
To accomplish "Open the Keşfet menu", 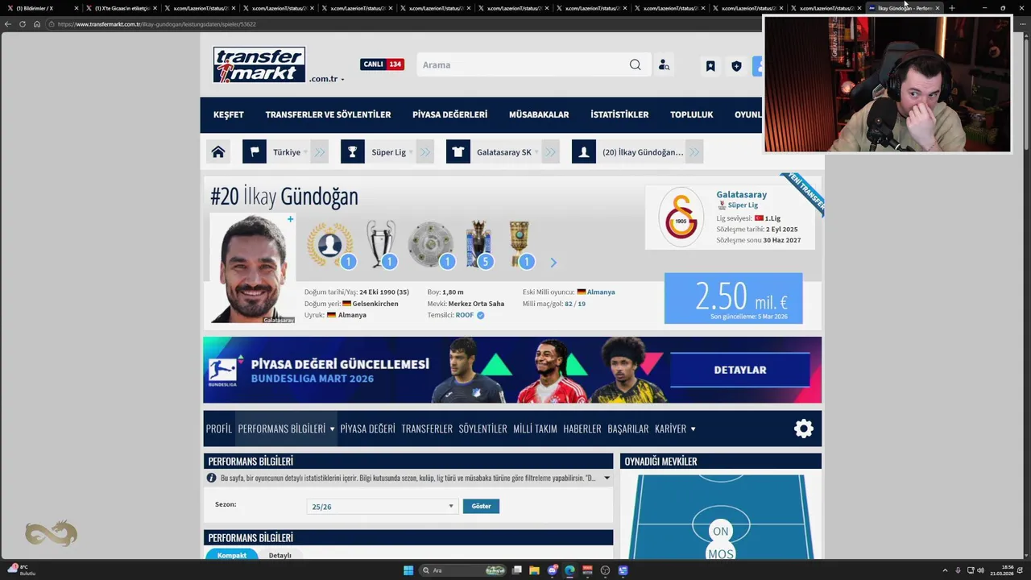I will click(229, 114).
